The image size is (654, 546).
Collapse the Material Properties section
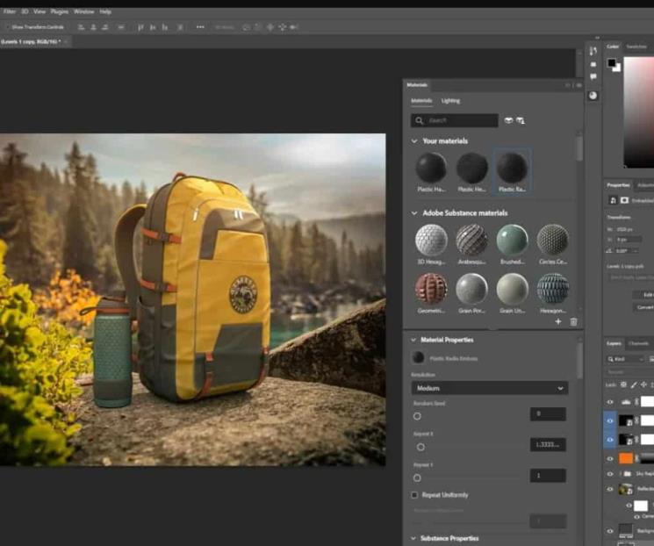point(413,340)
